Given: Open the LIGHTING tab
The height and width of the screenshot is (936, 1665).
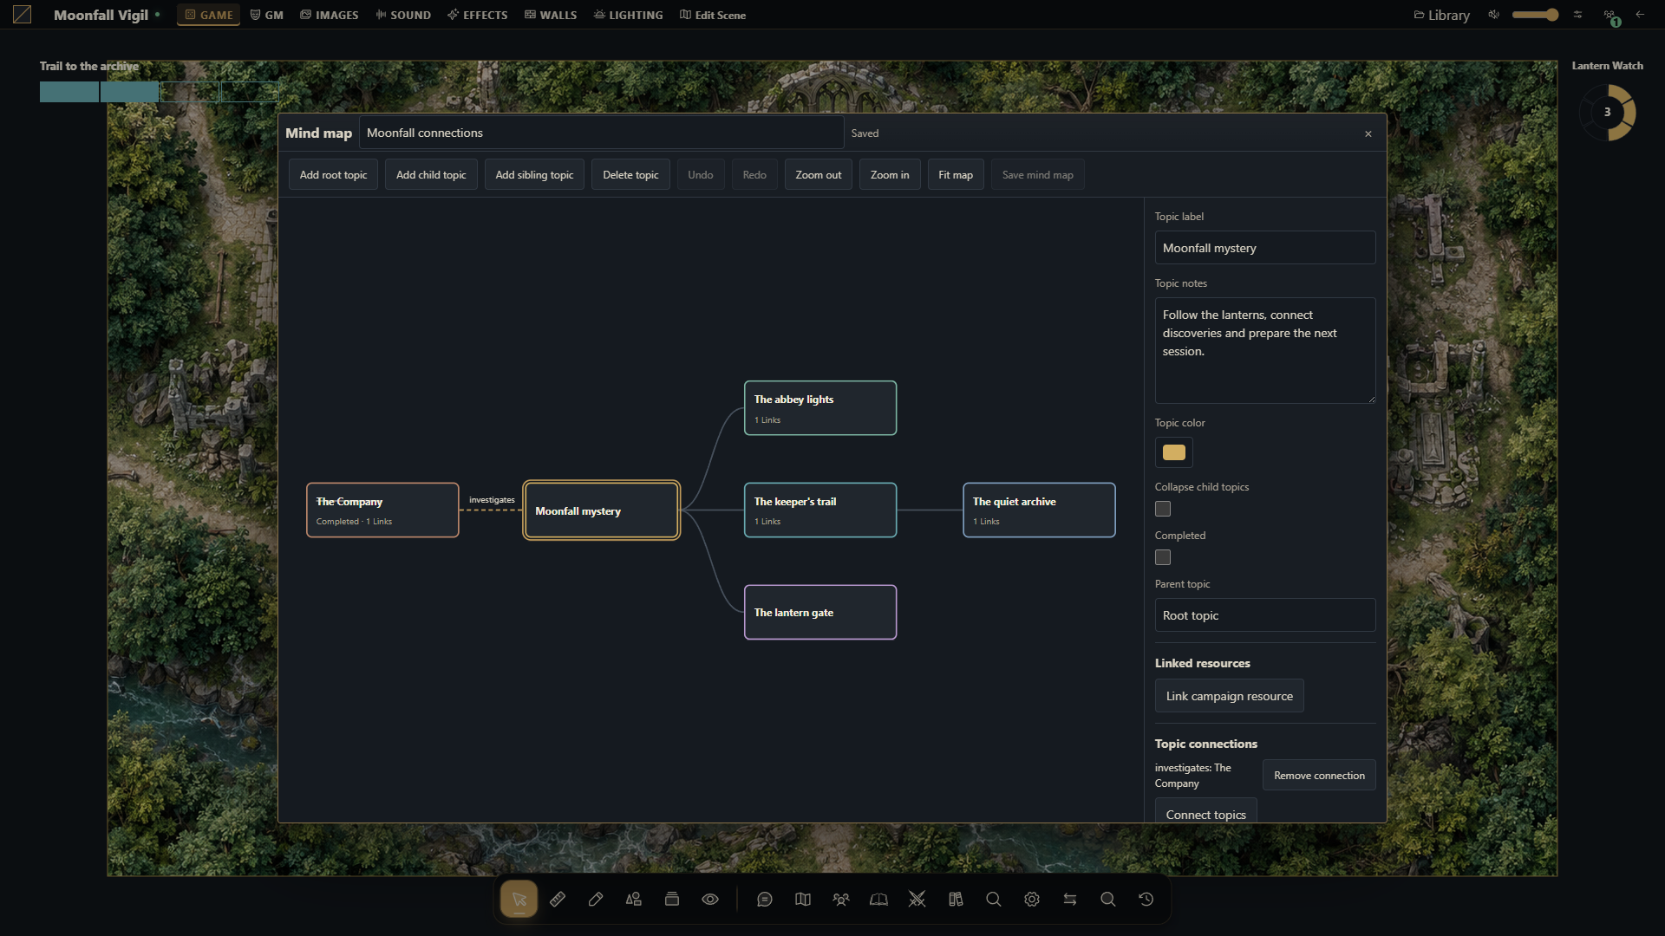Looking at the screenshot, I should coord(629,15).
